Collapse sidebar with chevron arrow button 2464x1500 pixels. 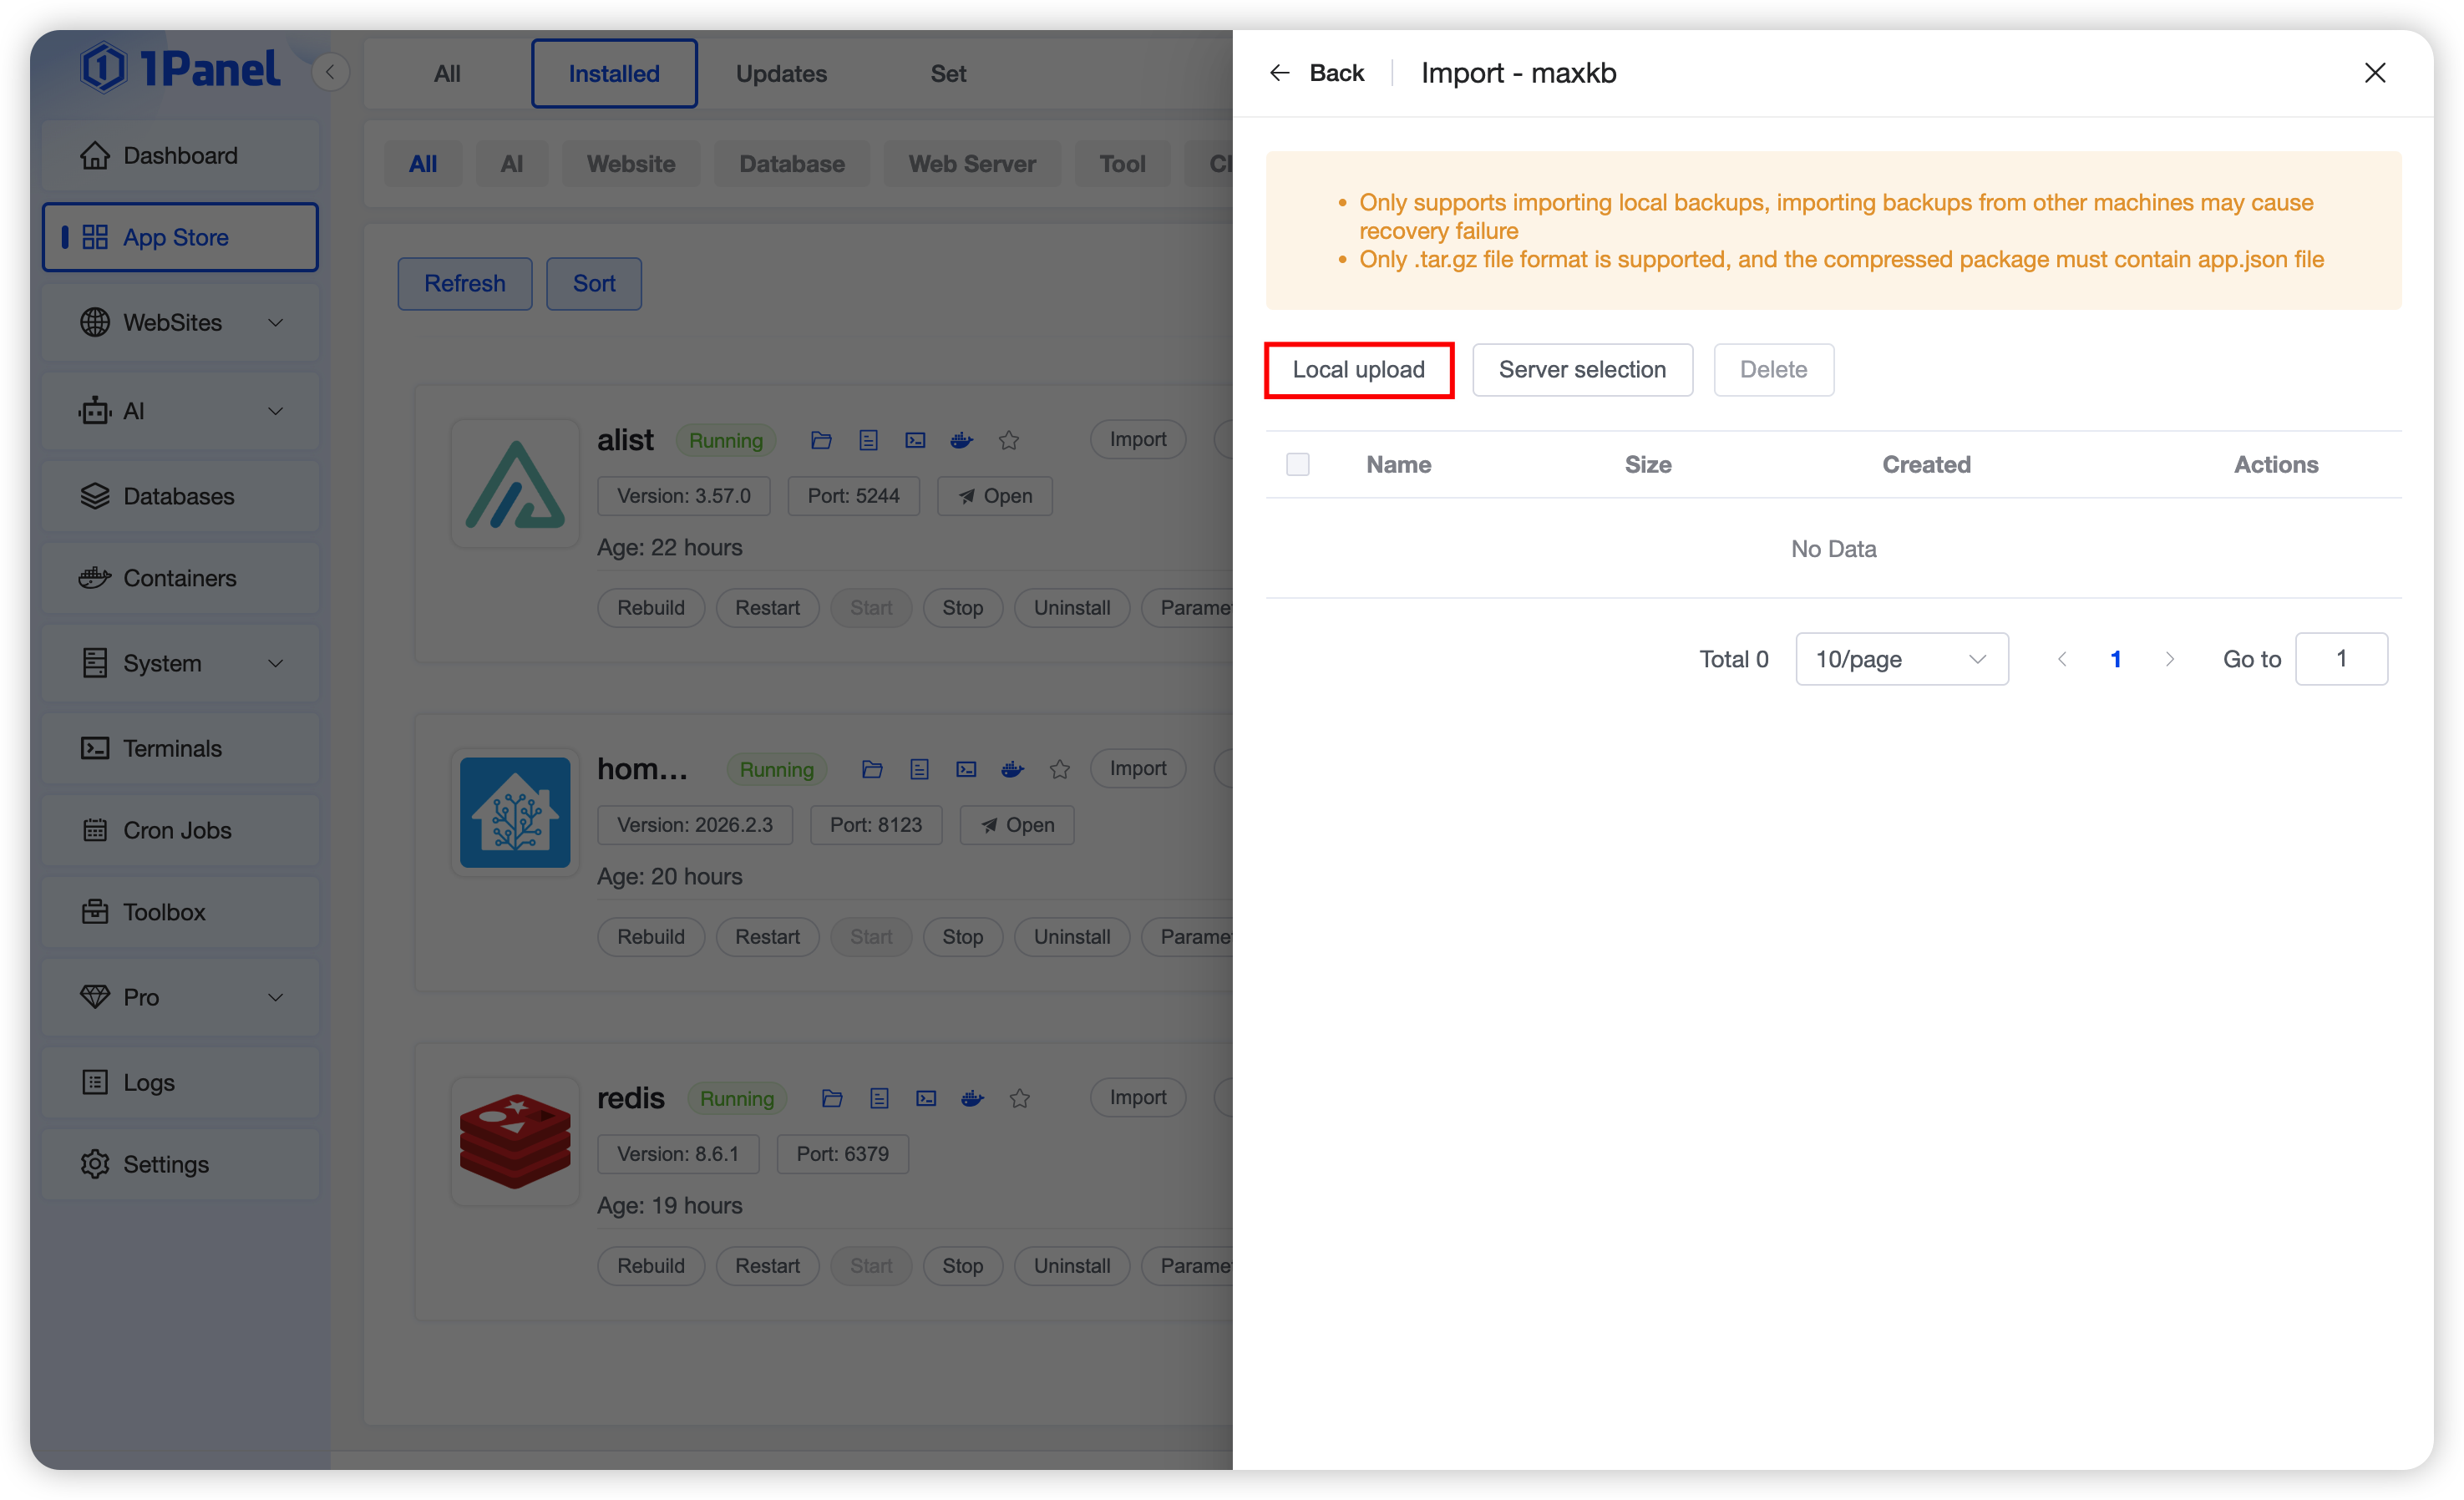coord(330,72)
